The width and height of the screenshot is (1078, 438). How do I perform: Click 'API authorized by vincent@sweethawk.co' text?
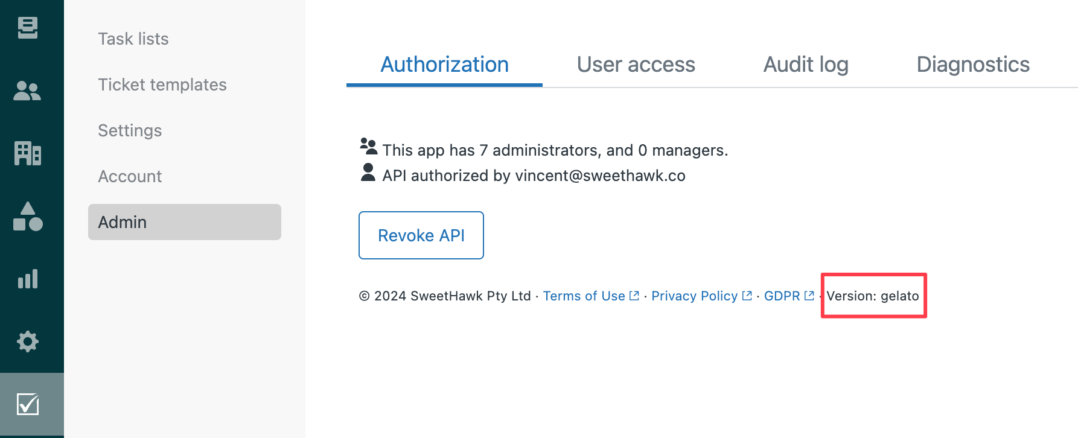pyautogui.click(x=534, y=176)
